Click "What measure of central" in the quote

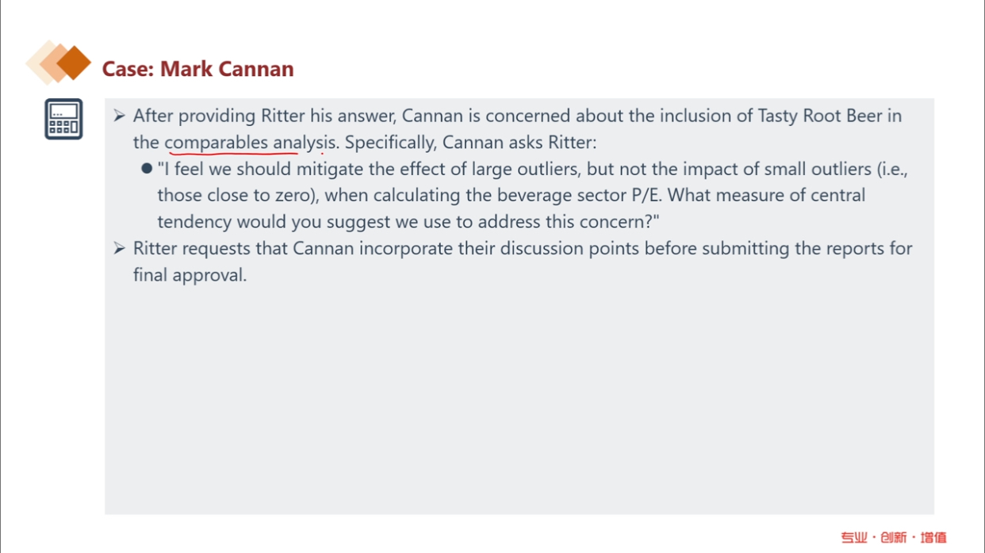pyautogui.click(x=767, y=195)
